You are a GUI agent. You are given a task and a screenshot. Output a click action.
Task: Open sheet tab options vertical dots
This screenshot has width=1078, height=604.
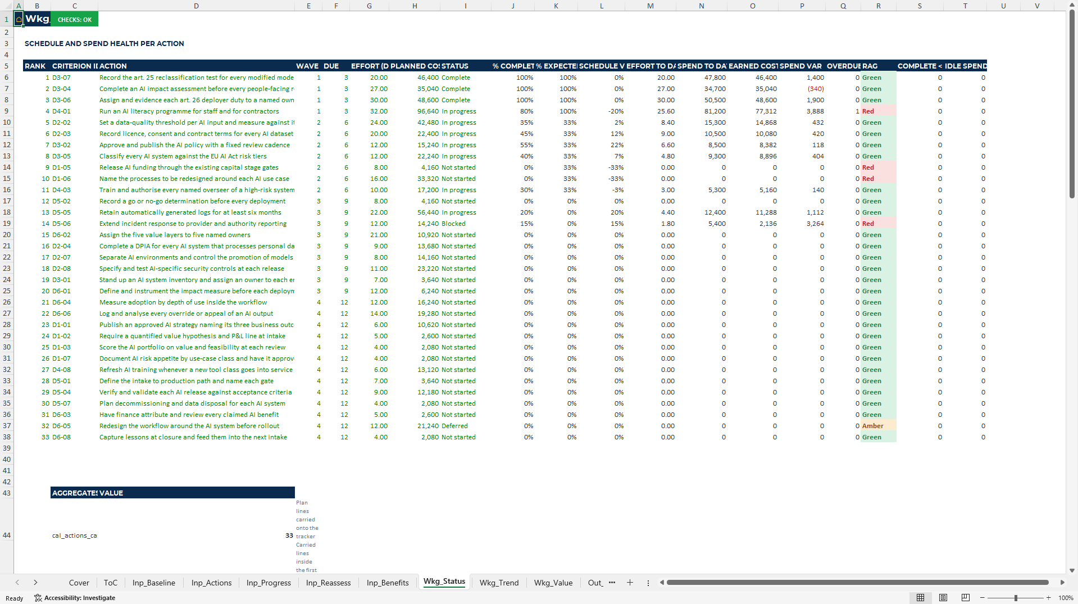point(648,583)
